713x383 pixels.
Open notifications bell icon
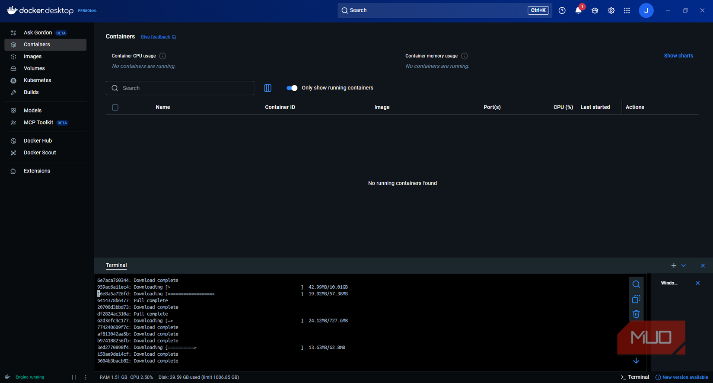pos(578,10)
